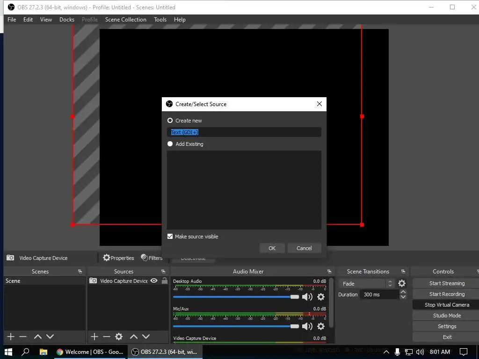Click the network tray icon
This screenshot has height=359, width=479.
point(409,352)
